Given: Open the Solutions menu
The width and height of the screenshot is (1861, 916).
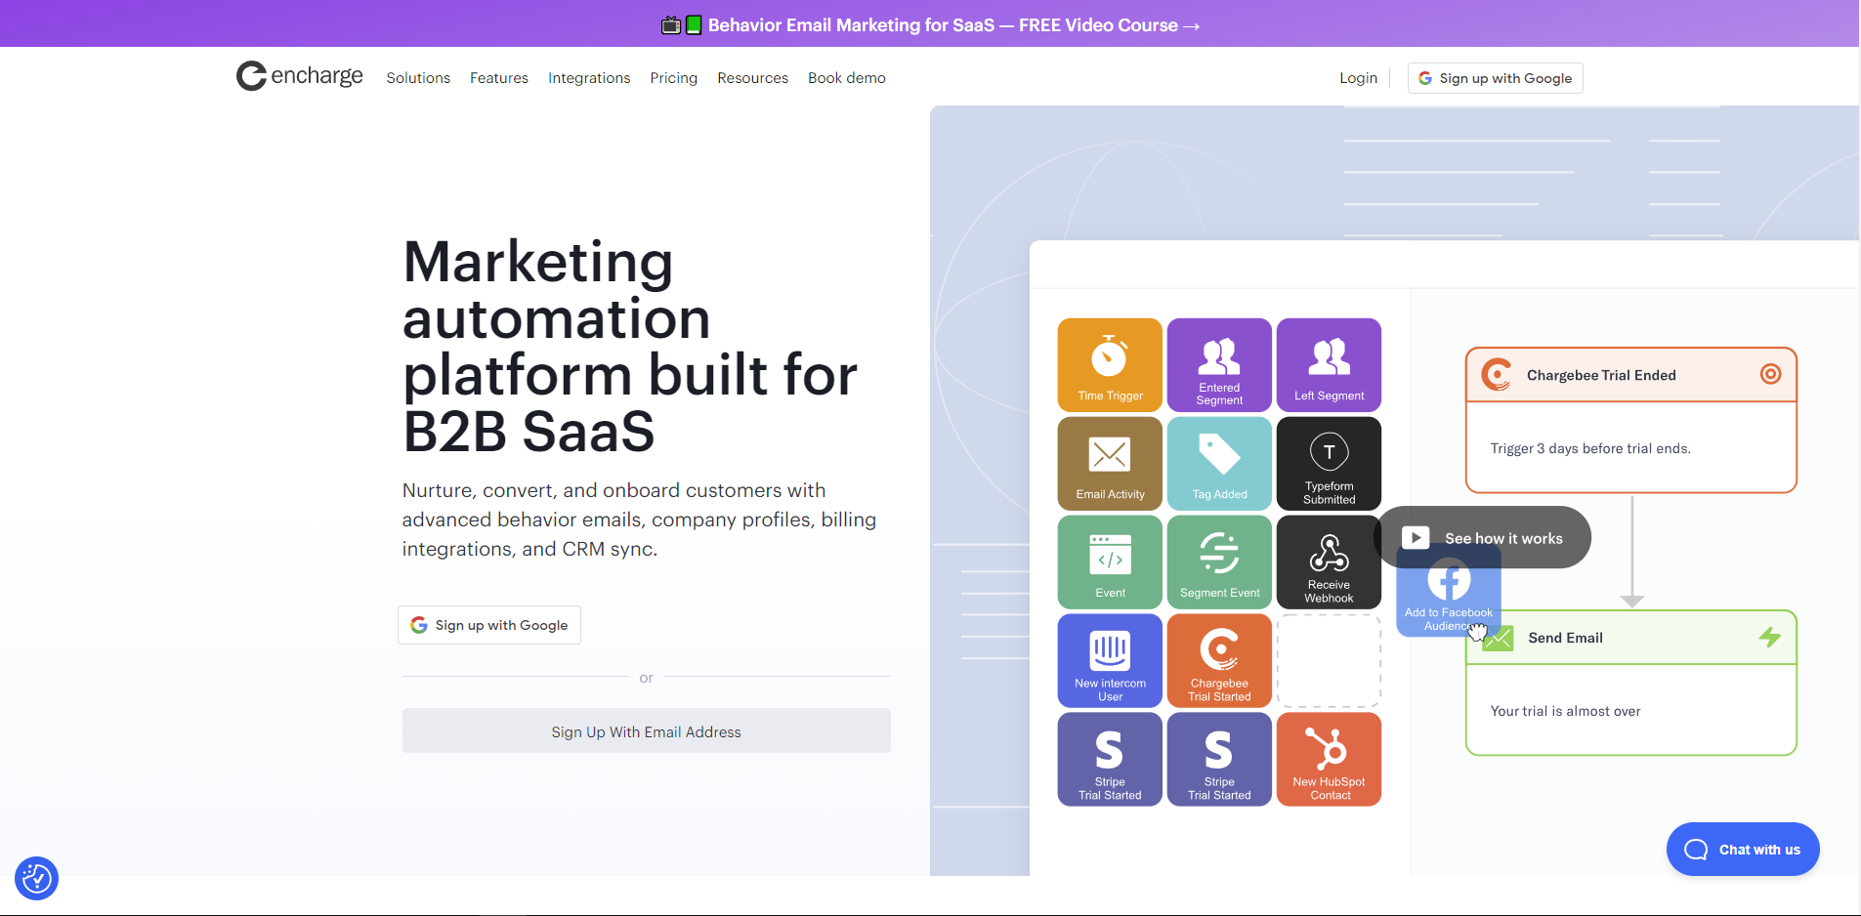Looking at the screenshot, I should point(418,78).
